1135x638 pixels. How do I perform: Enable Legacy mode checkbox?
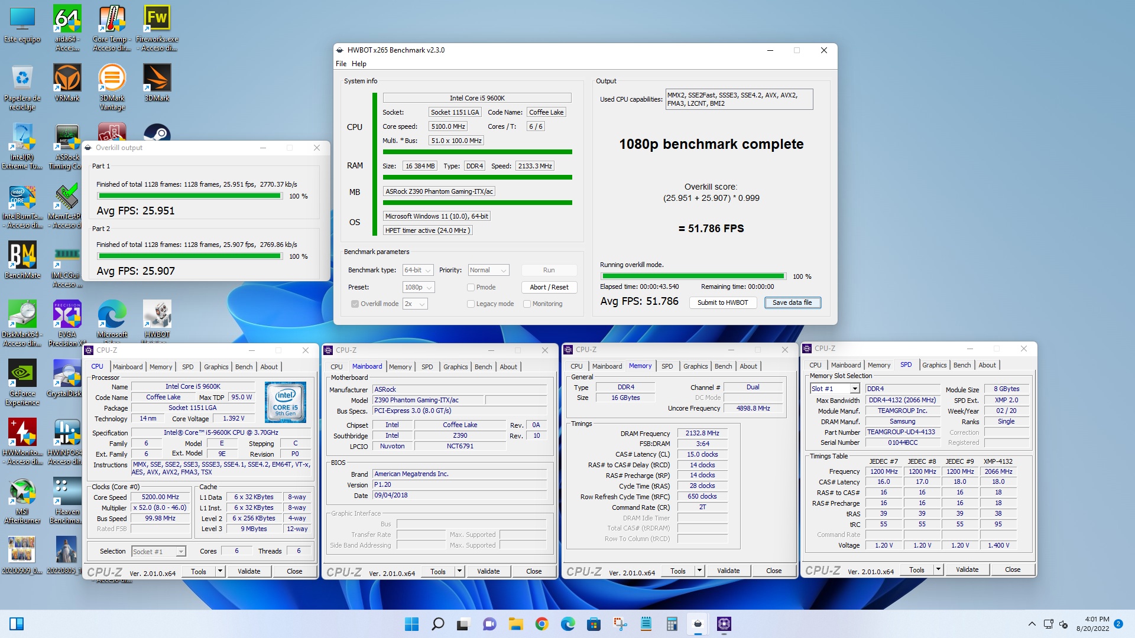click(x=471, y=304)
